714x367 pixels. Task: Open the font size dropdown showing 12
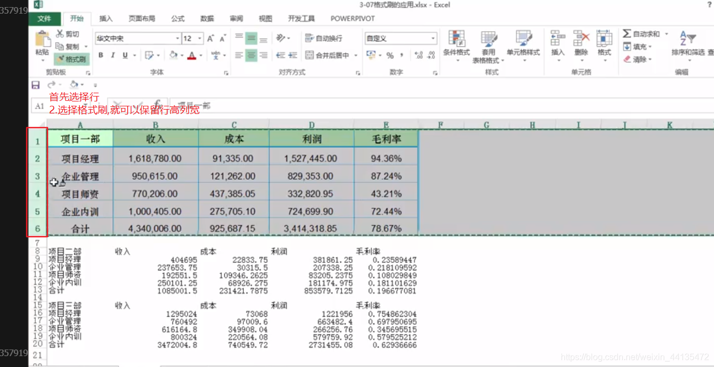(x=200, y=39)
